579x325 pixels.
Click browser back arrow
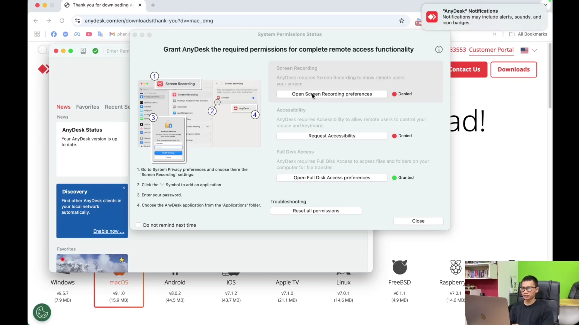point(36,21)
